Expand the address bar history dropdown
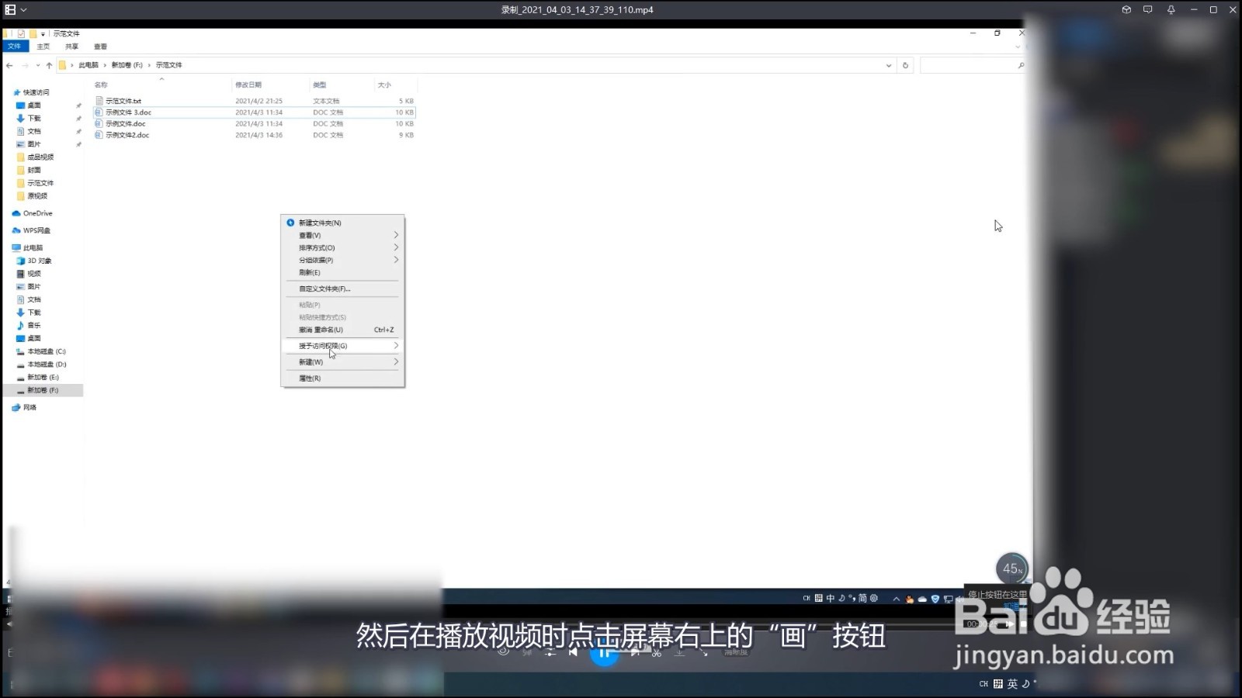The width and height of the screenshot is (1242, 698). click(x=889, y=65)
